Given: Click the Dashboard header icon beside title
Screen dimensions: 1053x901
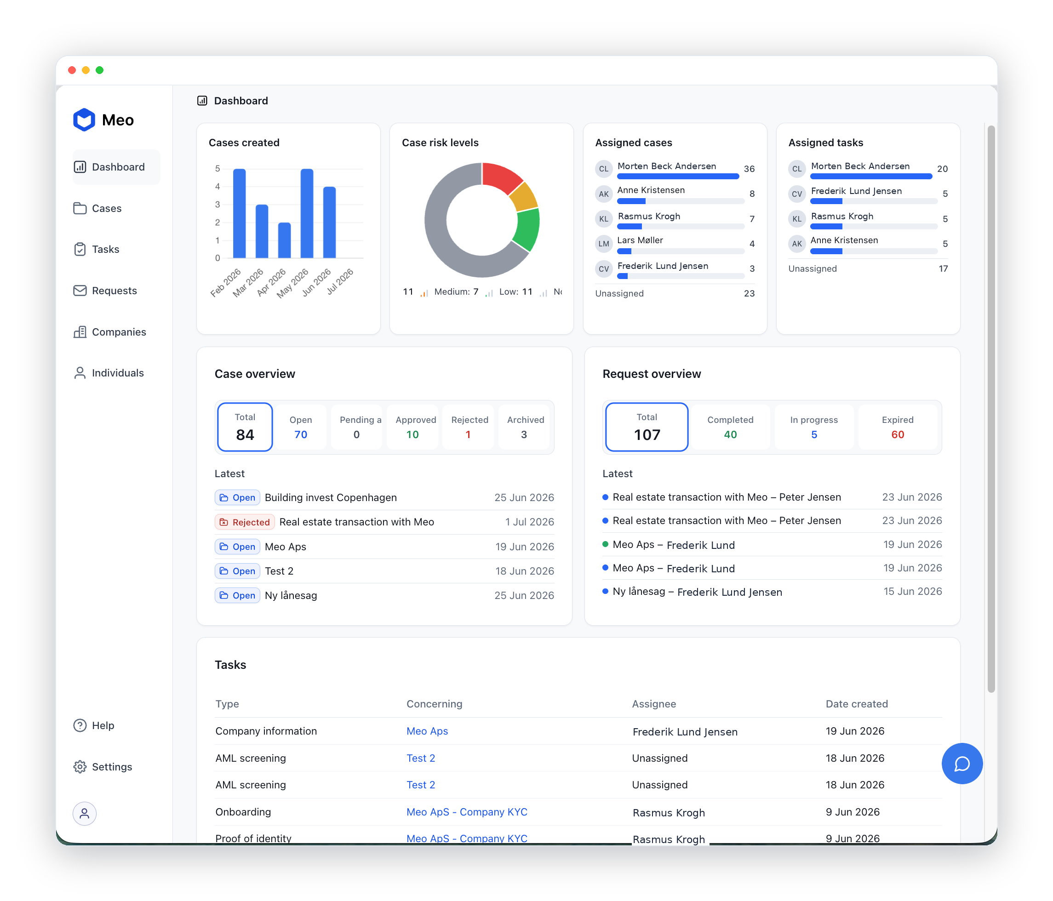Looking at the screenshot, I should click(202, 101).
